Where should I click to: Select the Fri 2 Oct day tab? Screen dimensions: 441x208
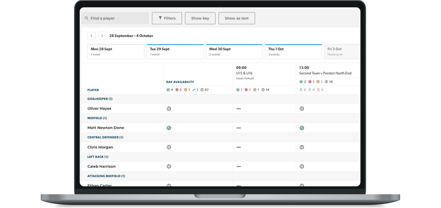(x=342, y=51)
